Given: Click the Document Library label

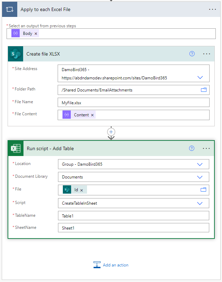Looking at the screenshot, I should [31, 176].
